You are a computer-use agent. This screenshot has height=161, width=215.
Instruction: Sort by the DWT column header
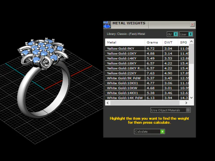(170, 42)
